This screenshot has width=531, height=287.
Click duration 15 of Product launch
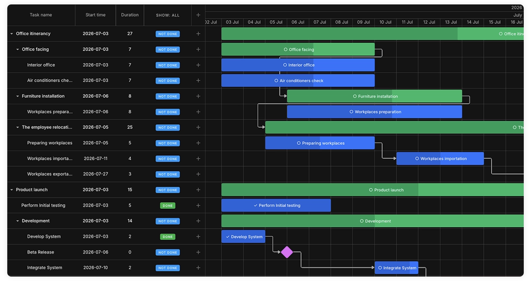click(x=130, y=190)
